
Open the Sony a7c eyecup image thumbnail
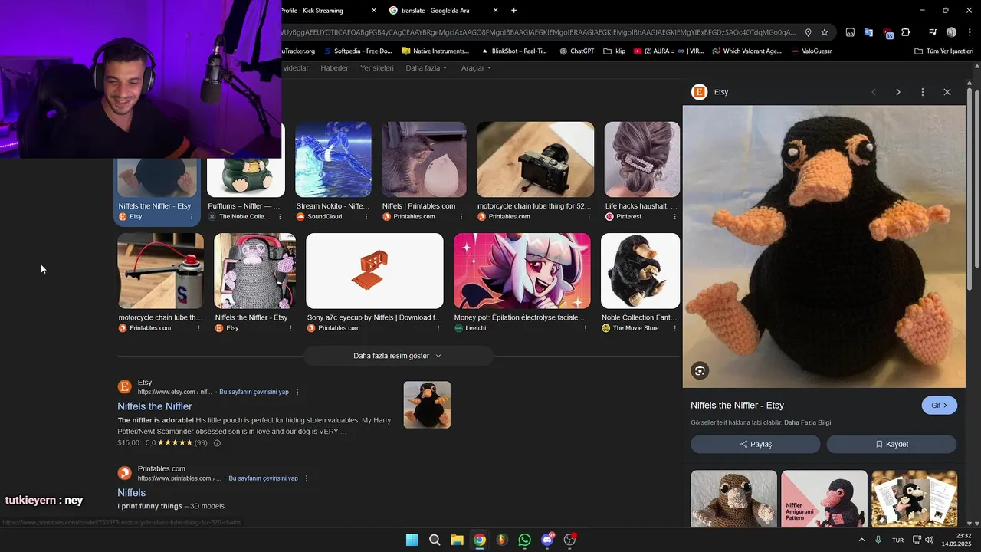[x=375, y=271]
